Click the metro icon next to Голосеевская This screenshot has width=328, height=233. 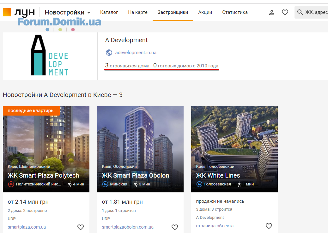point(199,184)
